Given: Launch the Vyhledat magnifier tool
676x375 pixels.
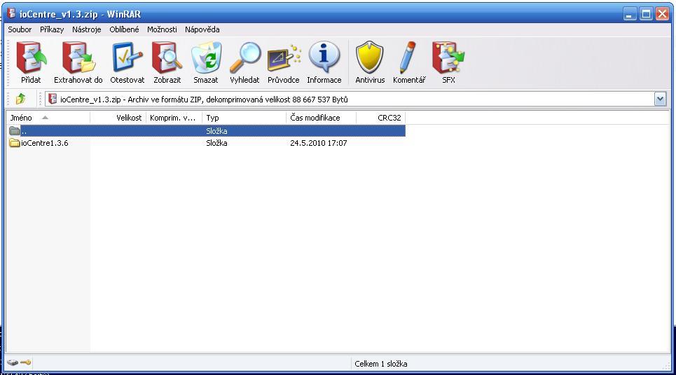Looking at the screenshot, I should [244, 62].
